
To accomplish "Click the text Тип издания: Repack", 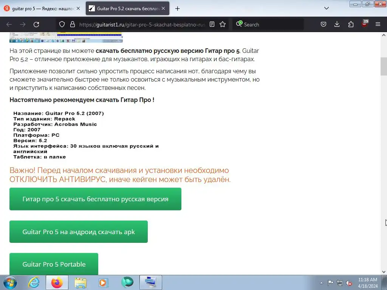I will pyautogui.click(x=44, y=119).
